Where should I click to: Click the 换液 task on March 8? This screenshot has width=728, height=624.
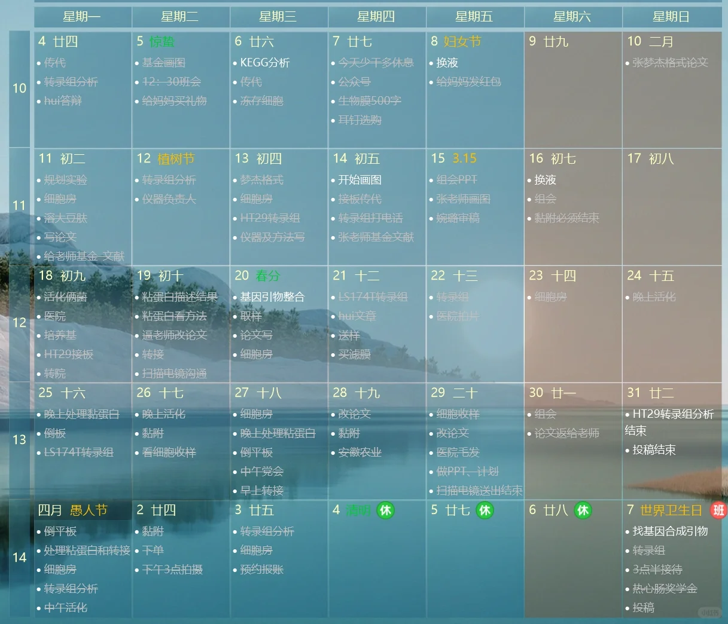pos(447,62)
